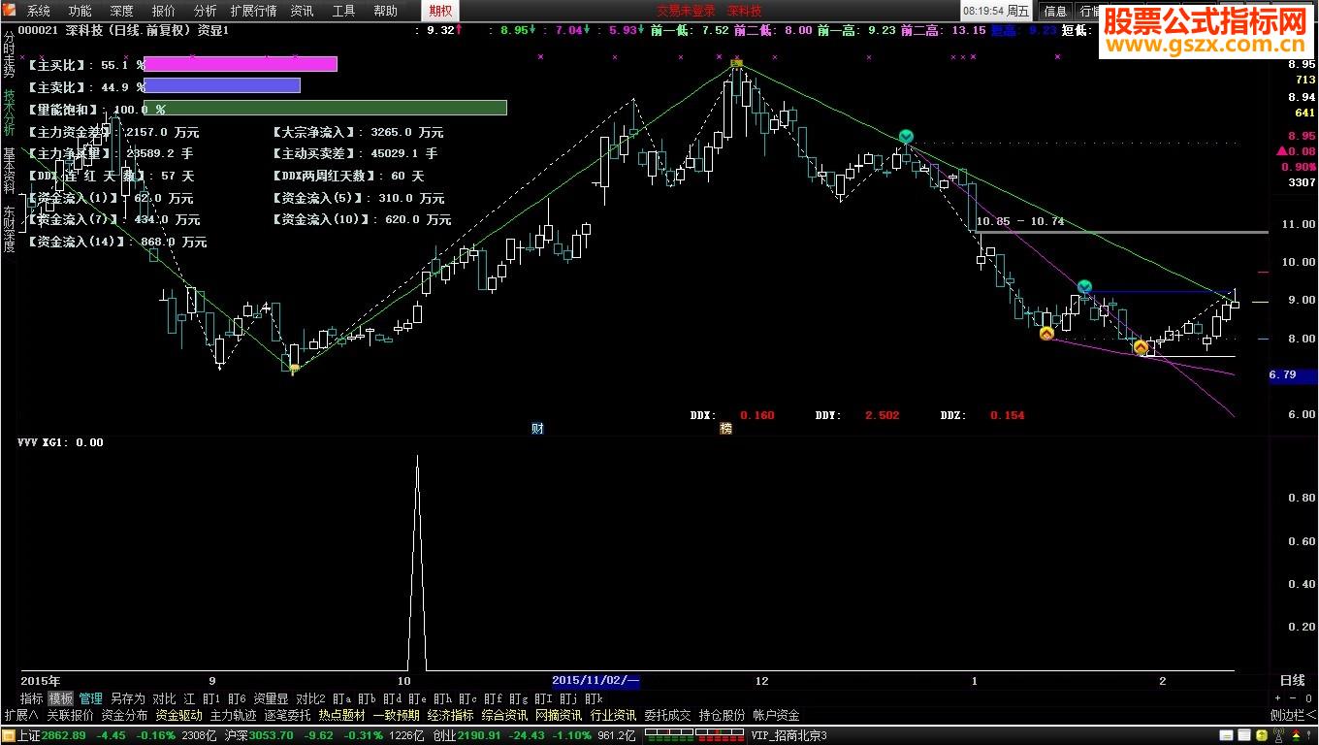Click the teal arrow marker near 8.95 dotted line
This screenshot has width=1319, height=745.
click(x=906, y=137)
